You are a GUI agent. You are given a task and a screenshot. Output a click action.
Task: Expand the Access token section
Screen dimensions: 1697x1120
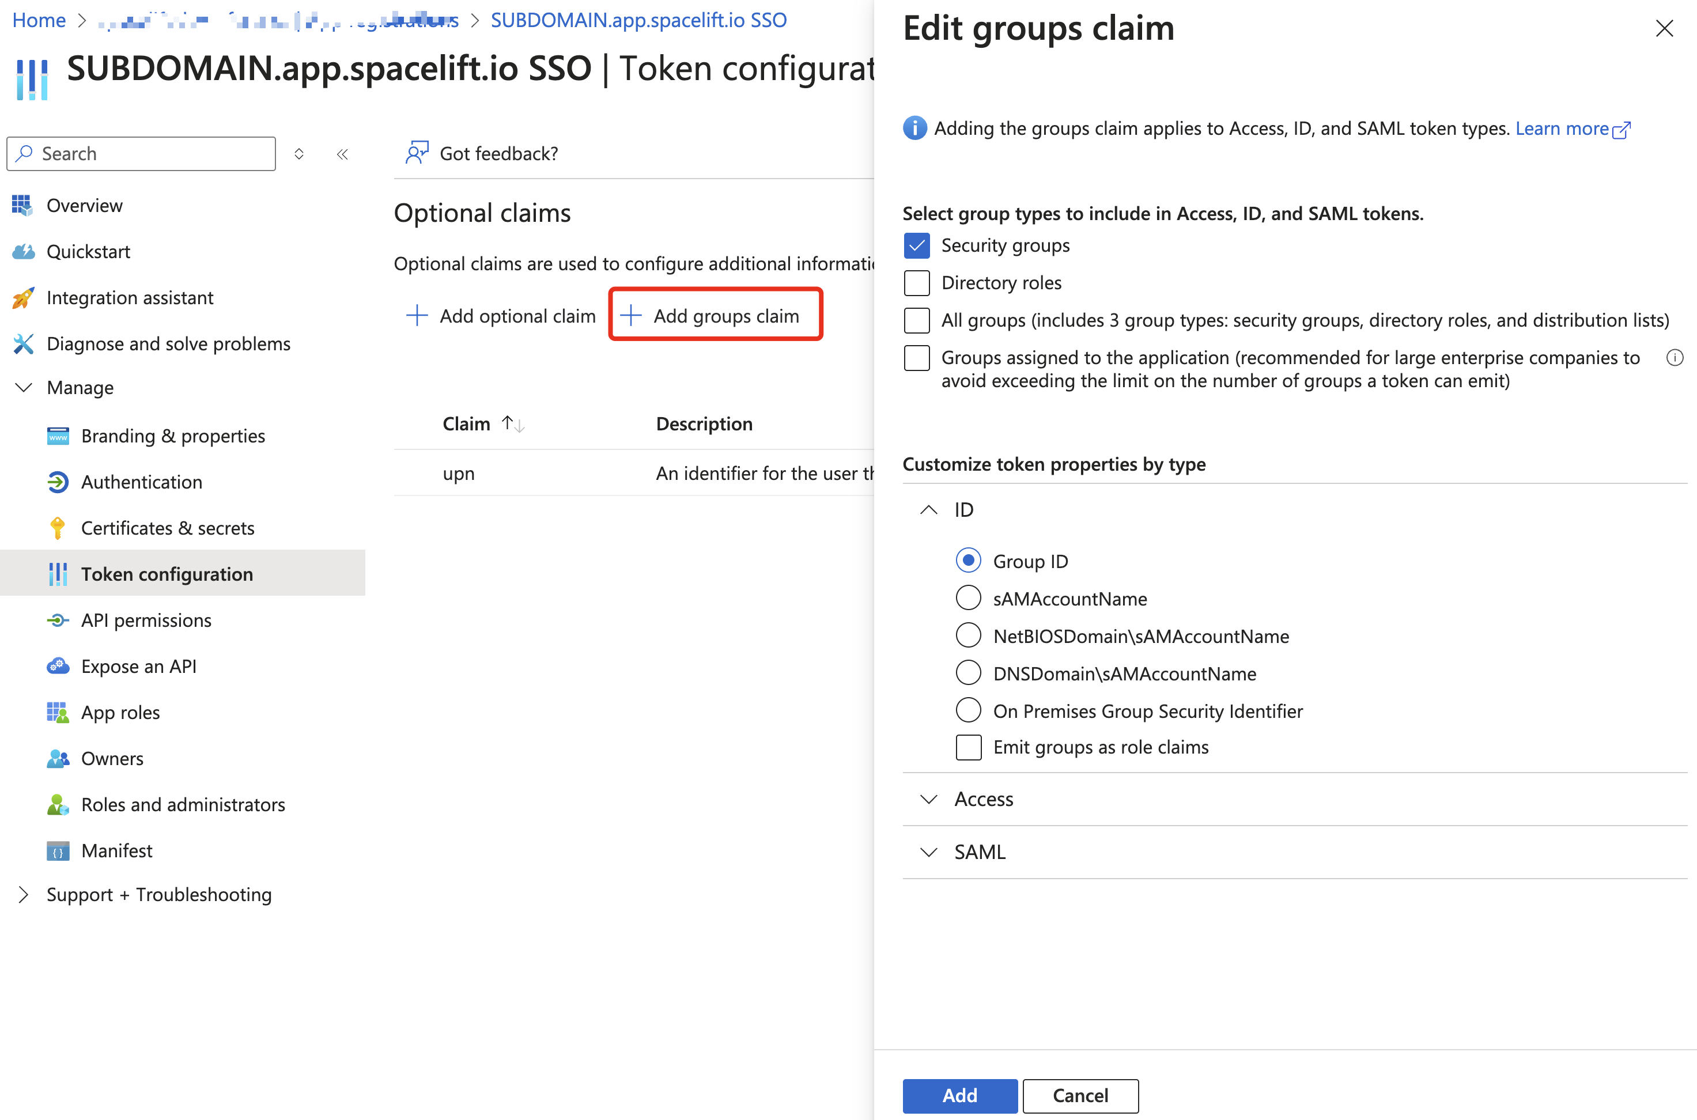928,799
